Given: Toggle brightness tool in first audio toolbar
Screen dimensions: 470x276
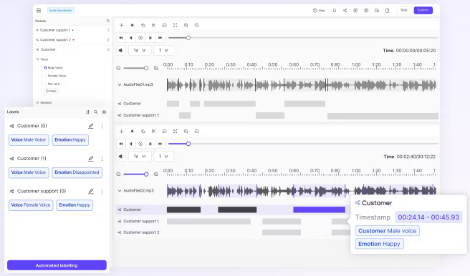Looking at the screenshot, I should click(x=132, y=26).
